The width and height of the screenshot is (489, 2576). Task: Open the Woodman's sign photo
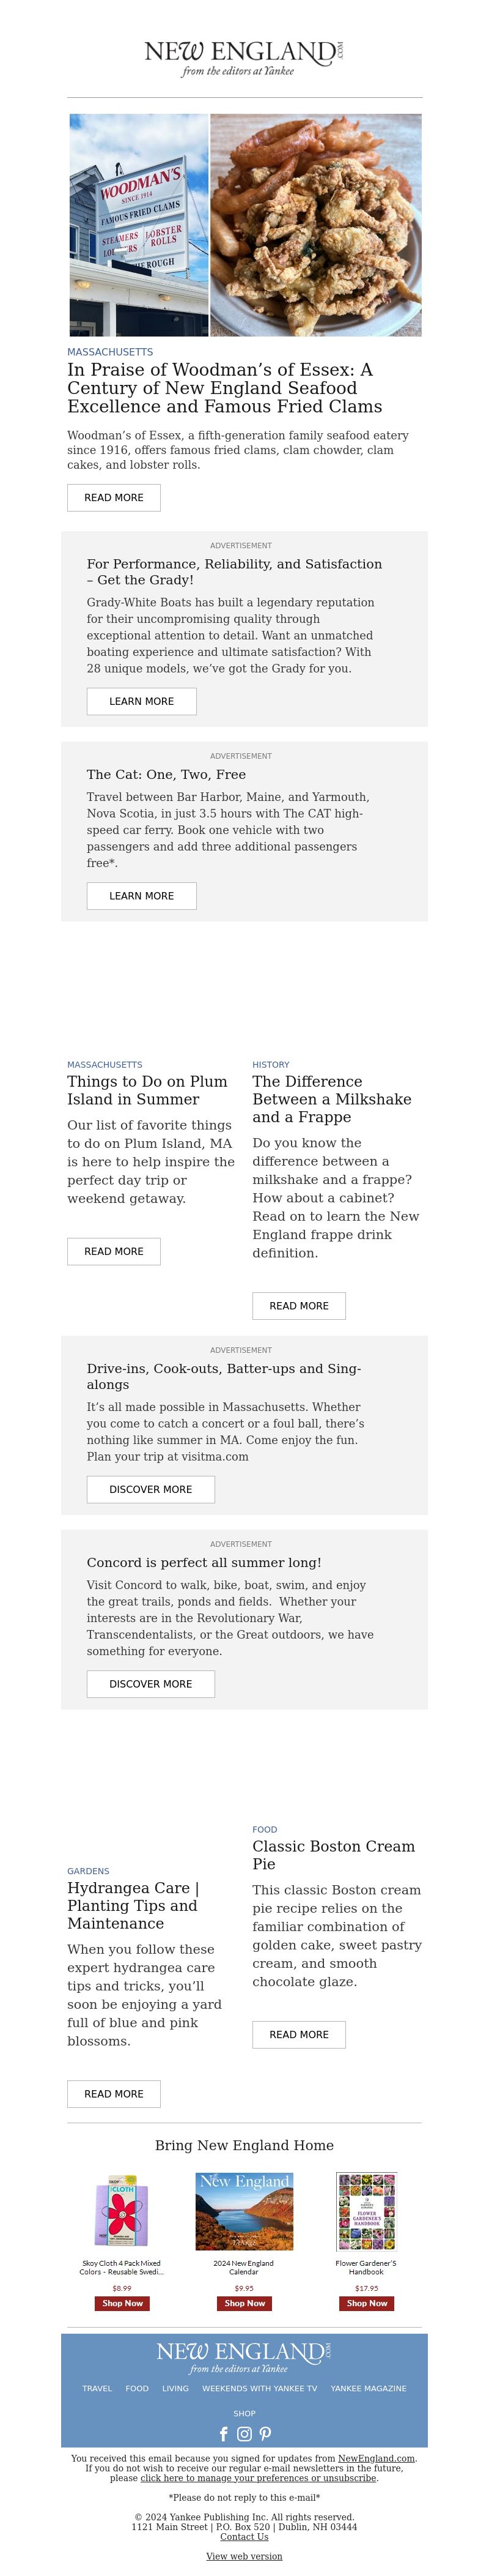[139, 225]
